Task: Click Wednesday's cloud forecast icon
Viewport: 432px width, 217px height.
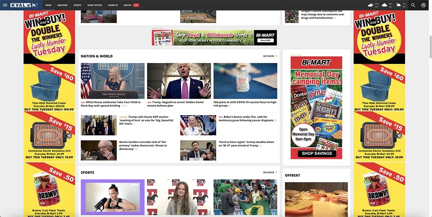Action: coord(384,5)
